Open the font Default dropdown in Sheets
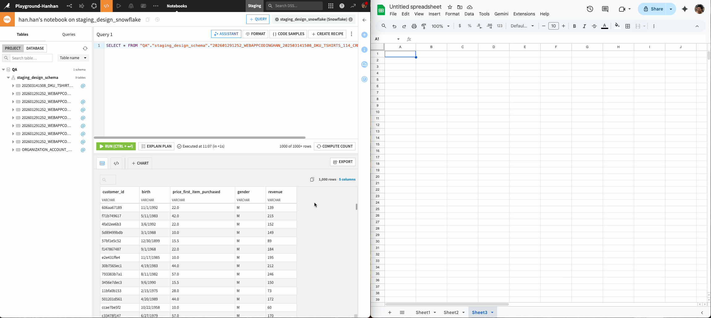Image resolution: width=711 pixels, height=318 pixels. (522, 26)
